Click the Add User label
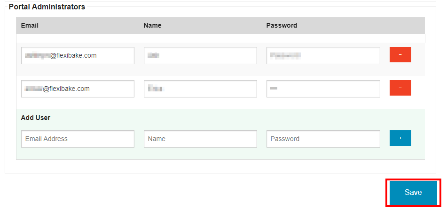The height and width of the screenshot is (209, 447). 36,118
